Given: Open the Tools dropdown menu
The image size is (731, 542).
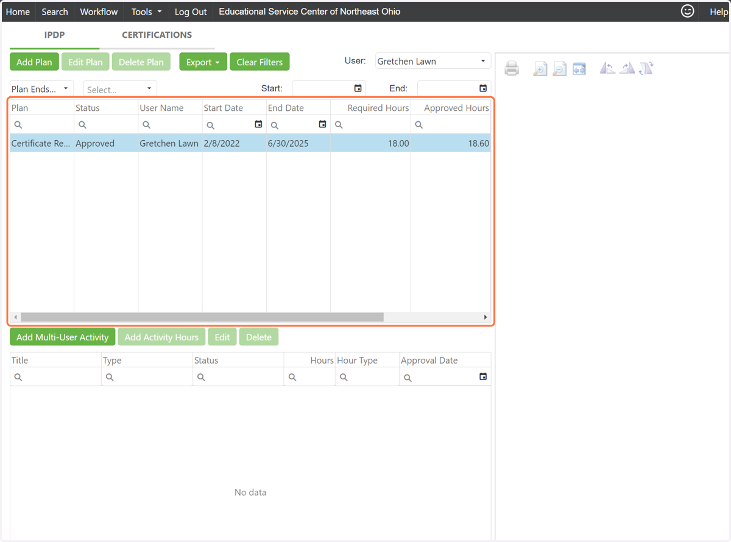Looking at the screenshot, I should (x=146, y=12).
